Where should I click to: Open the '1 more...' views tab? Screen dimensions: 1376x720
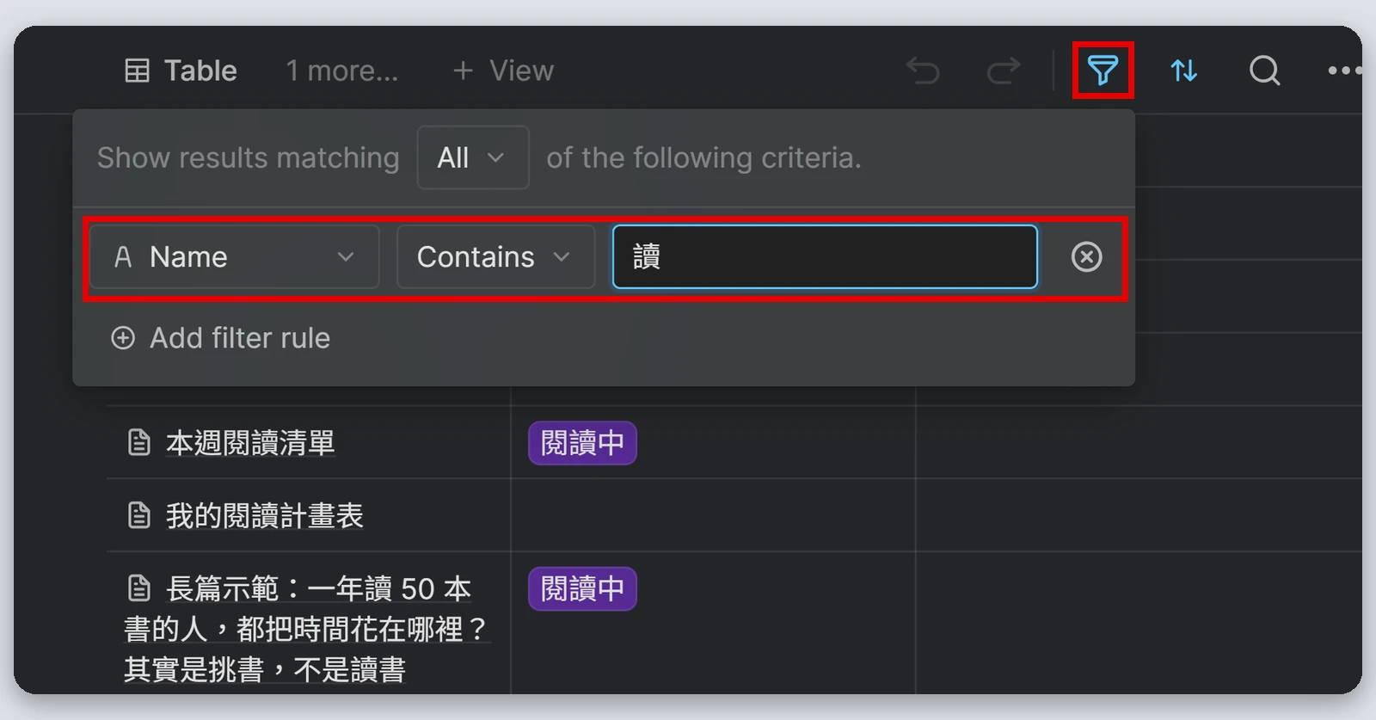point(341,71)
